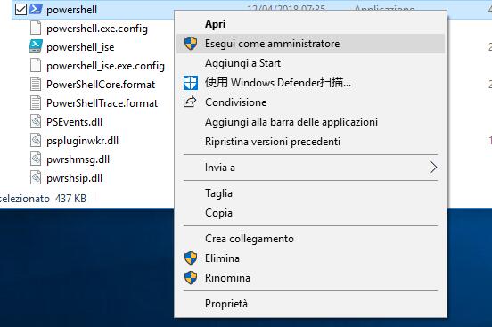Viewport: 492px width, 327px height.
Task: Click the pwrshmsg.dll file icon
Action: coord(36,159)
